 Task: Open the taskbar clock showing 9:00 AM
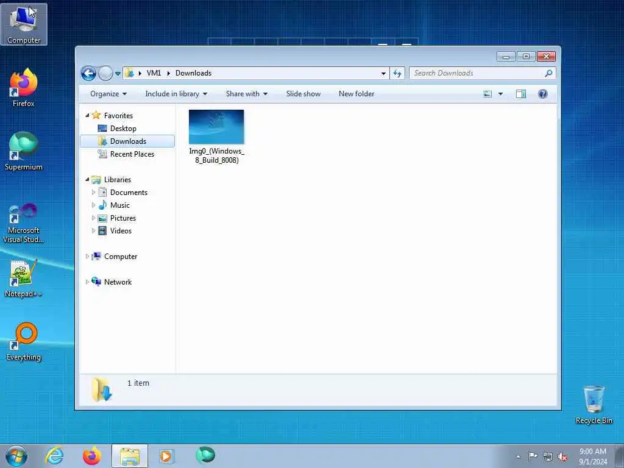(593, 456)
